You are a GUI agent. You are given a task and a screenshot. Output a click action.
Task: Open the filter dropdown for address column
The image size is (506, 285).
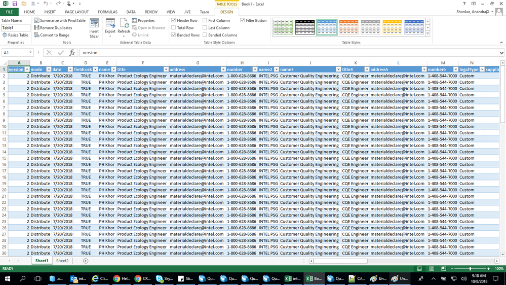pyautogui.click(x=223, y=69)
